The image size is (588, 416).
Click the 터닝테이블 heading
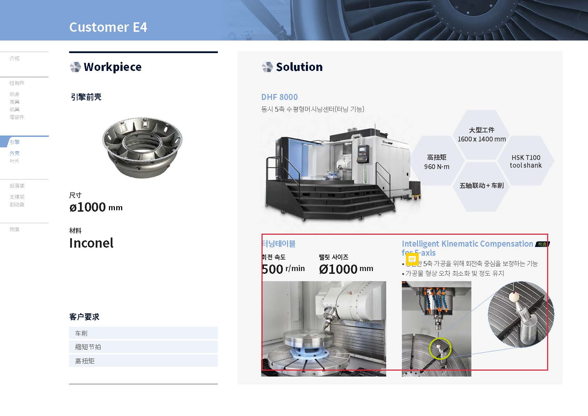tap(278, 244)
